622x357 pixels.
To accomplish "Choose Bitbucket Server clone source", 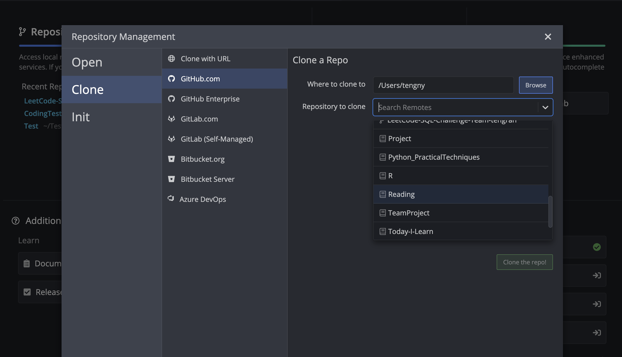I will coord(225,179).
